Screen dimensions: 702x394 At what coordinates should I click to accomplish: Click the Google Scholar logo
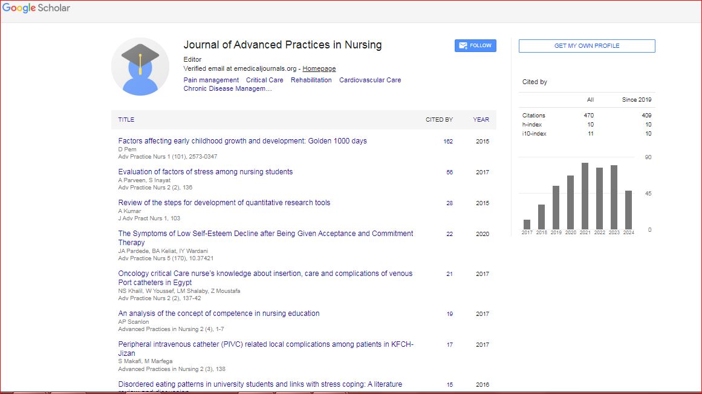(36, 8)
